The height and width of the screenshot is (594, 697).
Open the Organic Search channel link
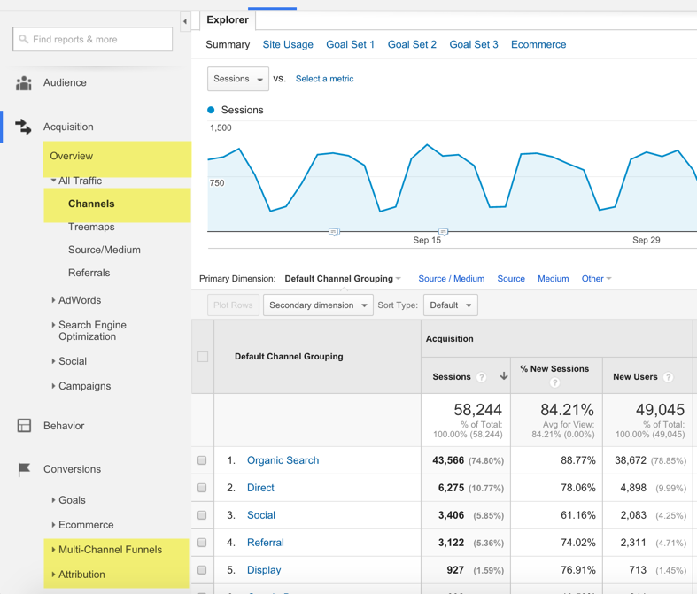(x=283, y=460)
